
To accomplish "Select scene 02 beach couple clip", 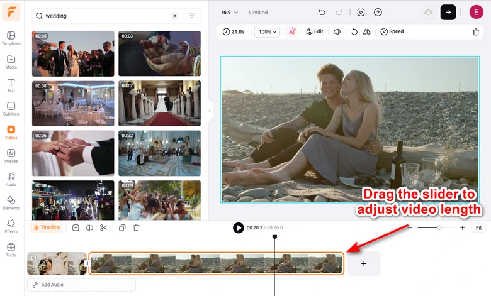I will (217, 263).
